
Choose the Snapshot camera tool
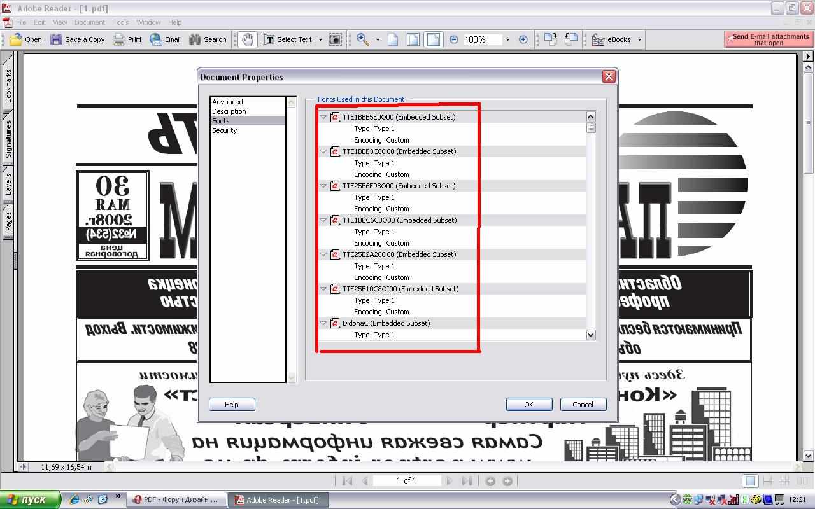coord(335,39)
